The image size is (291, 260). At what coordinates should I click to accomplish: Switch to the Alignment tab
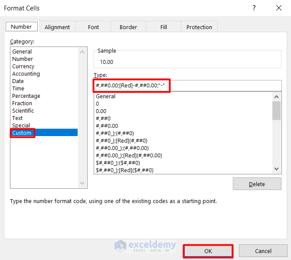[x=57, y=27]
